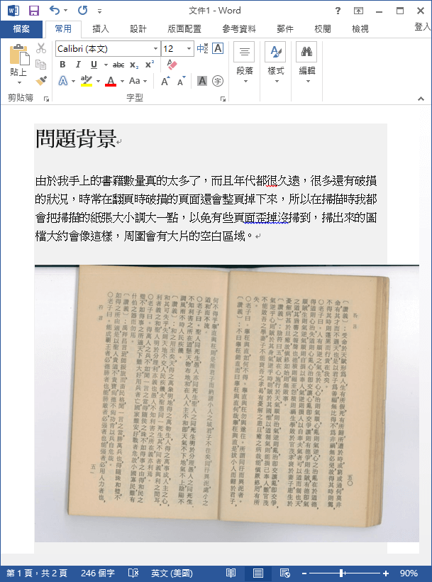Viewport: 432px width, 582px height.
Task: Switch to Web Layout view
Action: (284, 573)
